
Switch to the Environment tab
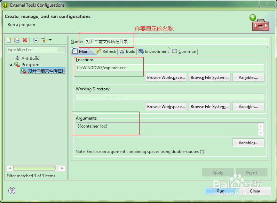(x=153, y=51)
